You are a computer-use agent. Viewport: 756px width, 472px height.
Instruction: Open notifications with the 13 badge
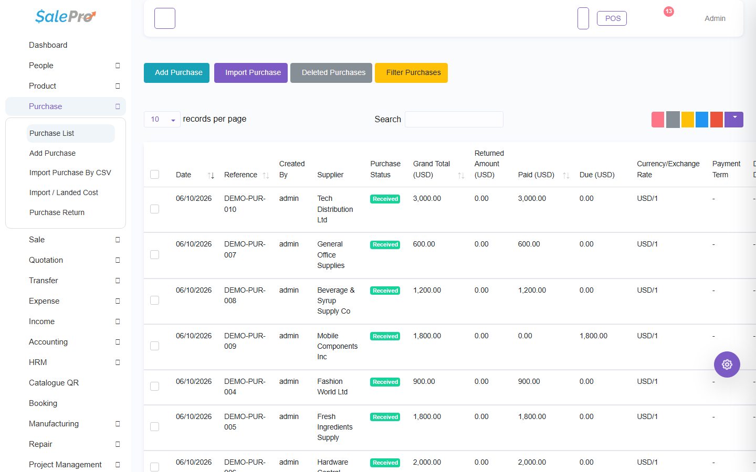pyautogui.click(x=668, y=12)
